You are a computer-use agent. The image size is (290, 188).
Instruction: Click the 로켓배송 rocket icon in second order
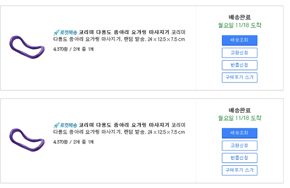click(x=56, y=125)
